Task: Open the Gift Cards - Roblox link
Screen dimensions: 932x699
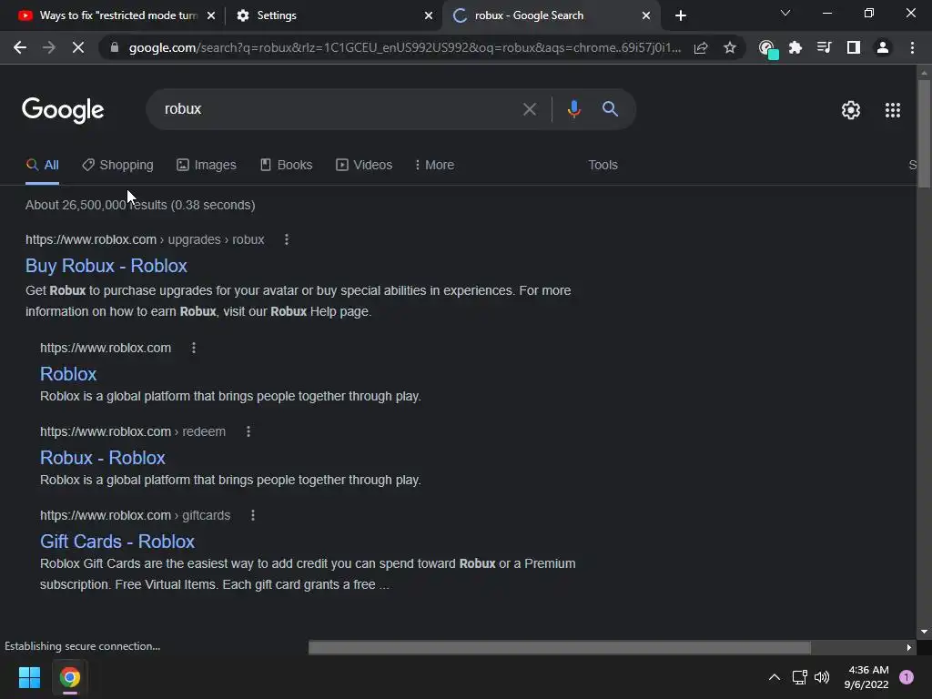Action: pyautogui.click(x=117, y=542)
